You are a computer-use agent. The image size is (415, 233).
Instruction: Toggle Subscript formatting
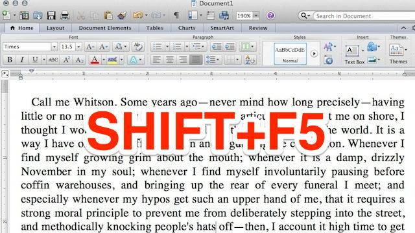[x=79, y=60]
